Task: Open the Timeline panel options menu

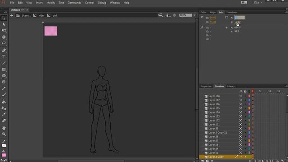Action: pyautogui.click(x=286, y=86)
